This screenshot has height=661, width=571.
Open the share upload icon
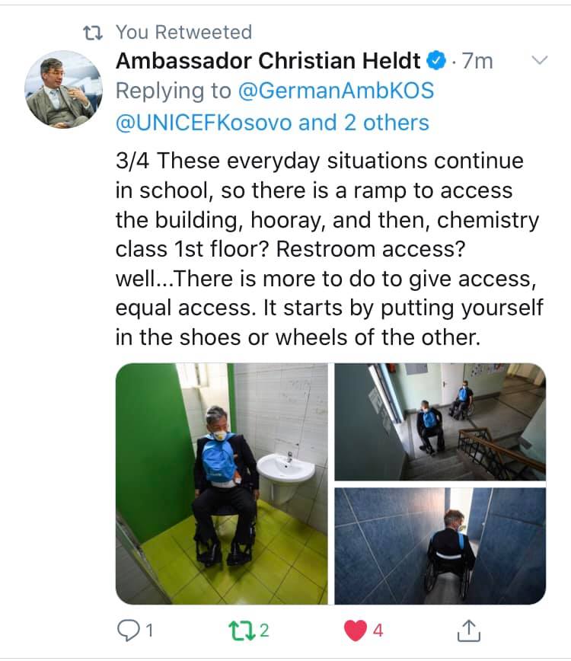(x=468, y=631)
